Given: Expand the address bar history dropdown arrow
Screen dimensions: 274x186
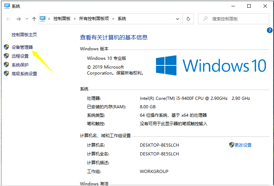Looking at the screenshot, I should coord(178,19).
